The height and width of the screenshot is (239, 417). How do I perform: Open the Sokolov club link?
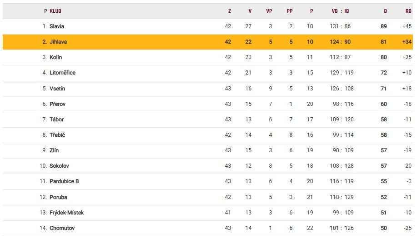pos(59,166)
